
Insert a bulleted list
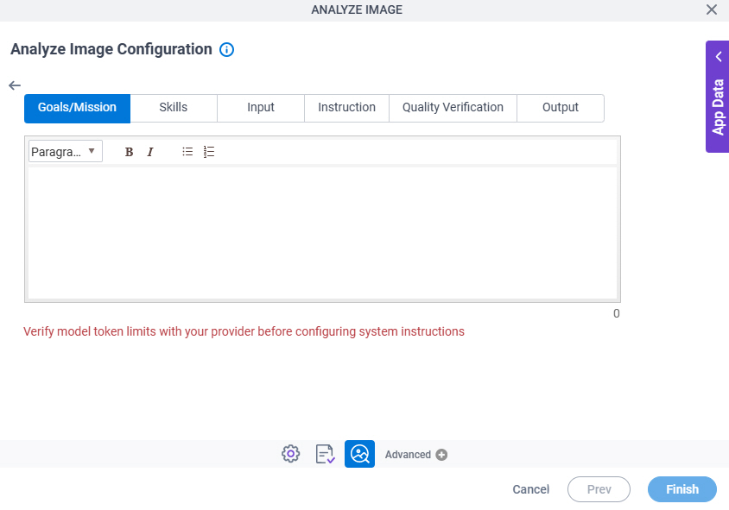tap(187, 152)
